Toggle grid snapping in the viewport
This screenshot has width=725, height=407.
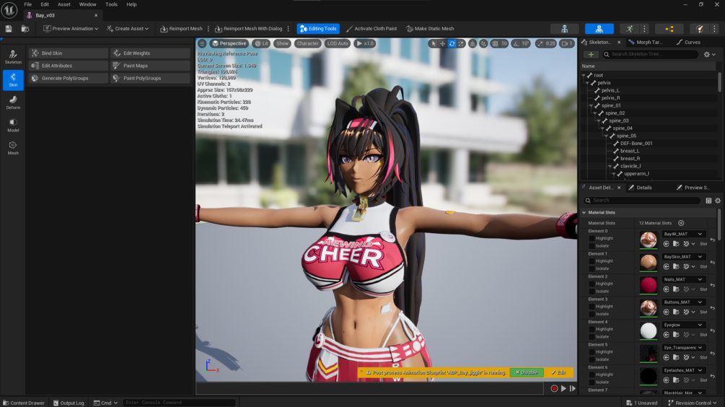coord(495,43)
